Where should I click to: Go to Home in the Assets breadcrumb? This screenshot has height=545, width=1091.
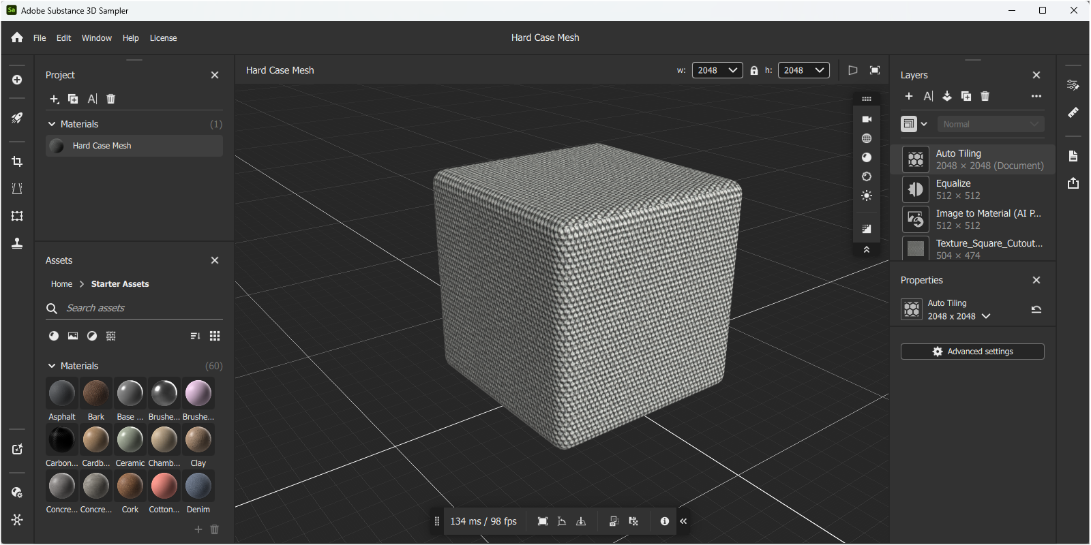(x=61, y=284)
